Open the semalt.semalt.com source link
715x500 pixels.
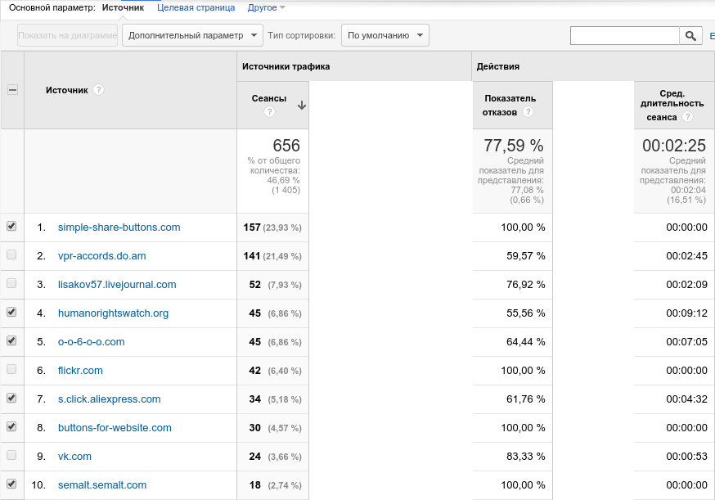click(x=102, y=485)
